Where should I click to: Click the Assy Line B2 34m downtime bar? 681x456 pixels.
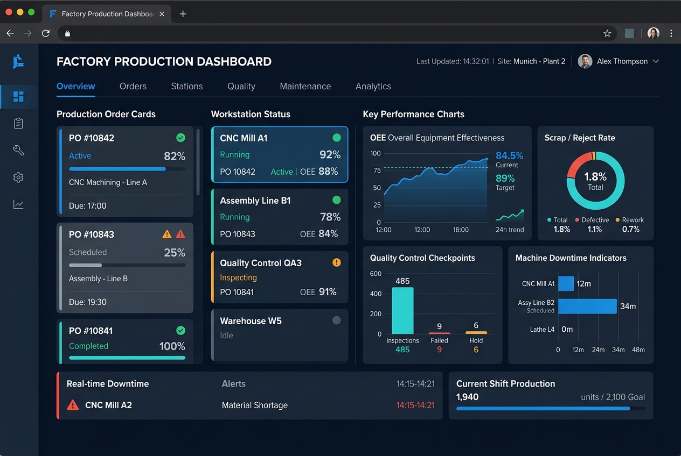pyautogui.click(x=587, y=307)
